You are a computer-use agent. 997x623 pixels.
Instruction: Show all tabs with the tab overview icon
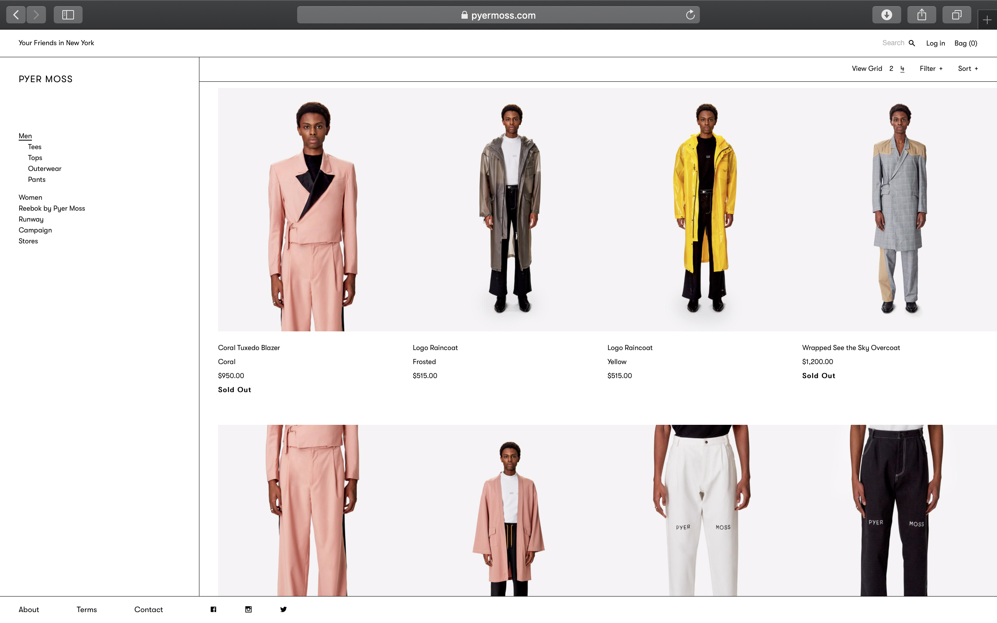coord(956,15)
